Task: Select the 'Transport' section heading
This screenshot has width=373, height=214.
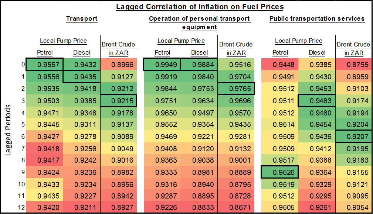Action: pos(82,18)
